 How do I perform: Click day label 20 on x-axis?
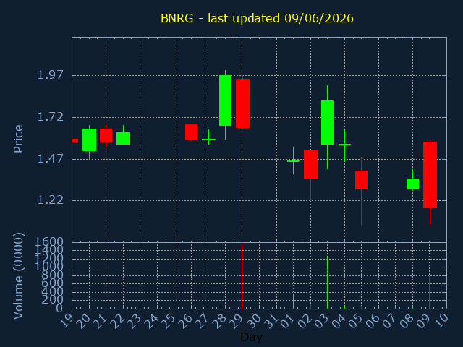pyautogui.click(x=85, y=321)
